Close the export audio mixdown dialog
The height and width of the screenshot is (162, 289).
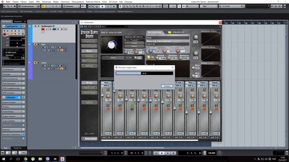[172, 67]
